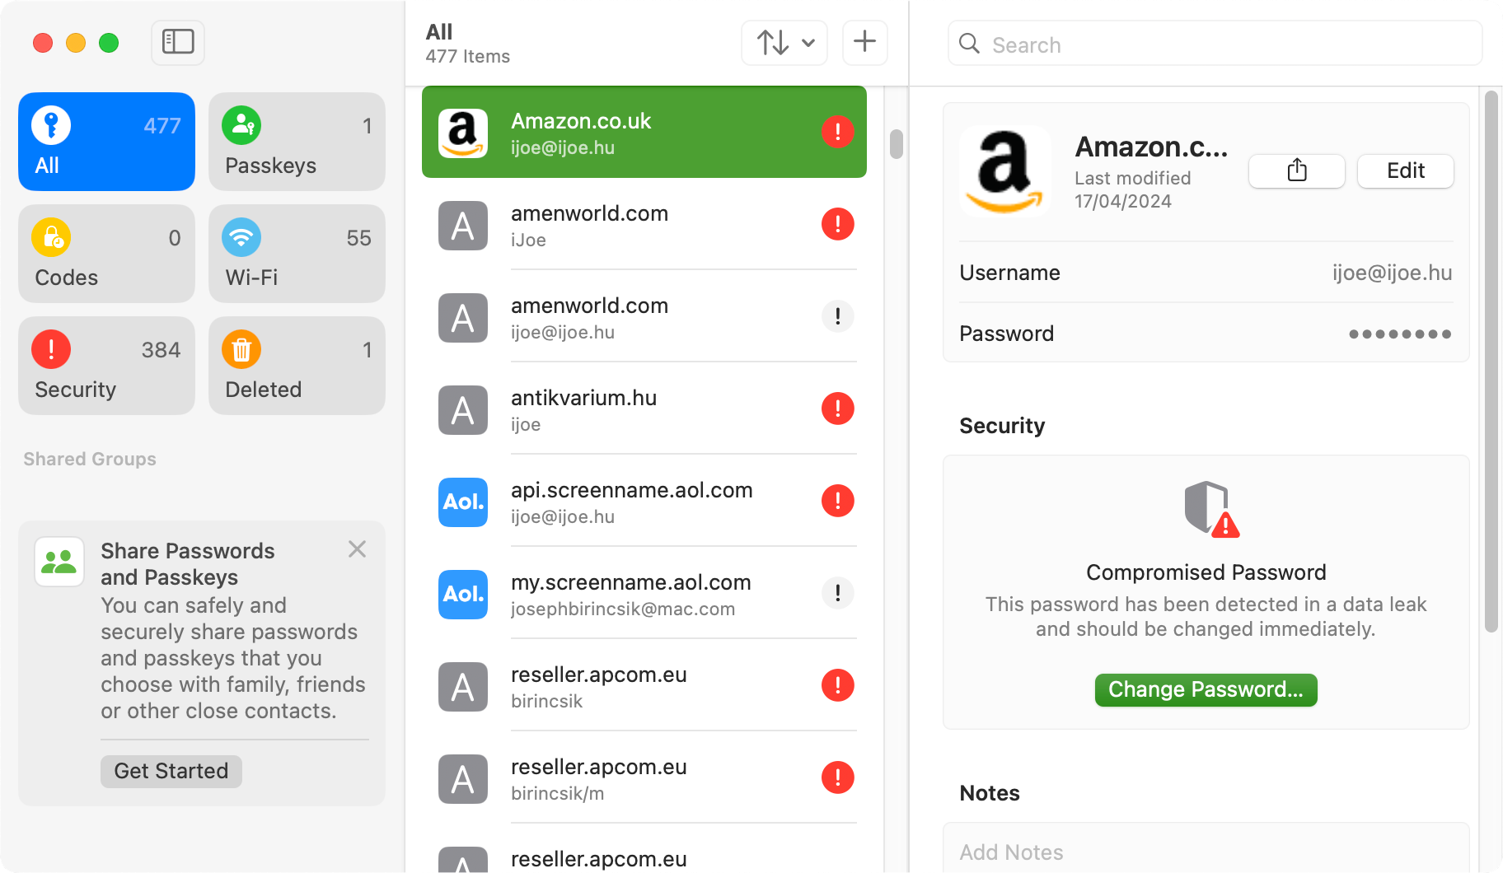The height and width of the screenshot is (873, 1503).
Task: Select the Wi-Fi category icon
Action: (x=241, y=238)
